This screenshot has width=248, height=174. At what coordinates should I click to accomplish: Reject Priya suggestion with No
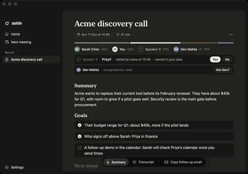(x=227, y=59)
